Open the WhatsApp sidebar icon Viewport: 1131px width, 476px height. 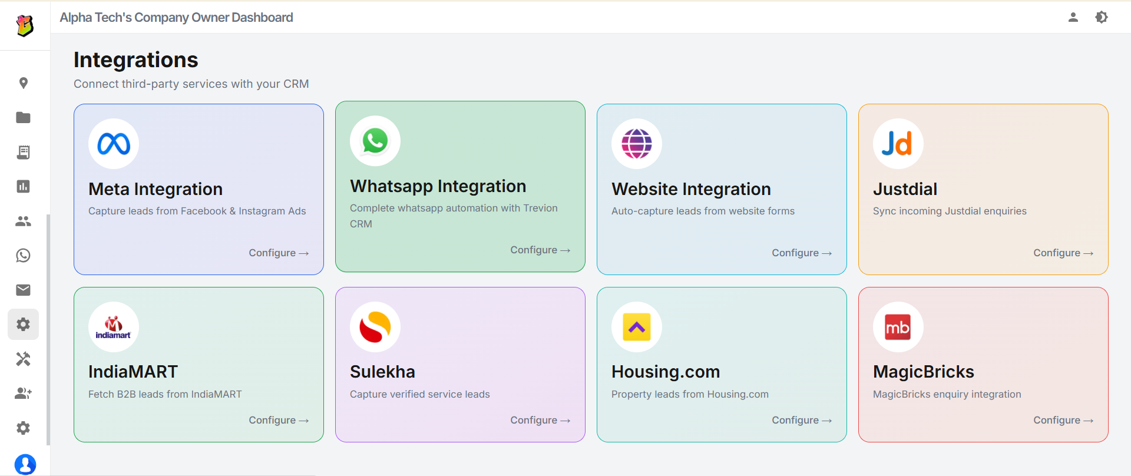point(24,256)
